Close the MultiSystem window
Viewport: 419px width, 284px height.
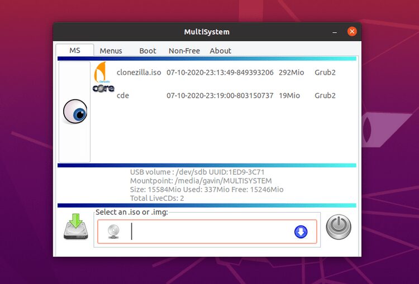click(352, 31)
